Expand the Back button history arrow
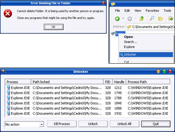This screenshot has height=132, width=175. point(123,19)
